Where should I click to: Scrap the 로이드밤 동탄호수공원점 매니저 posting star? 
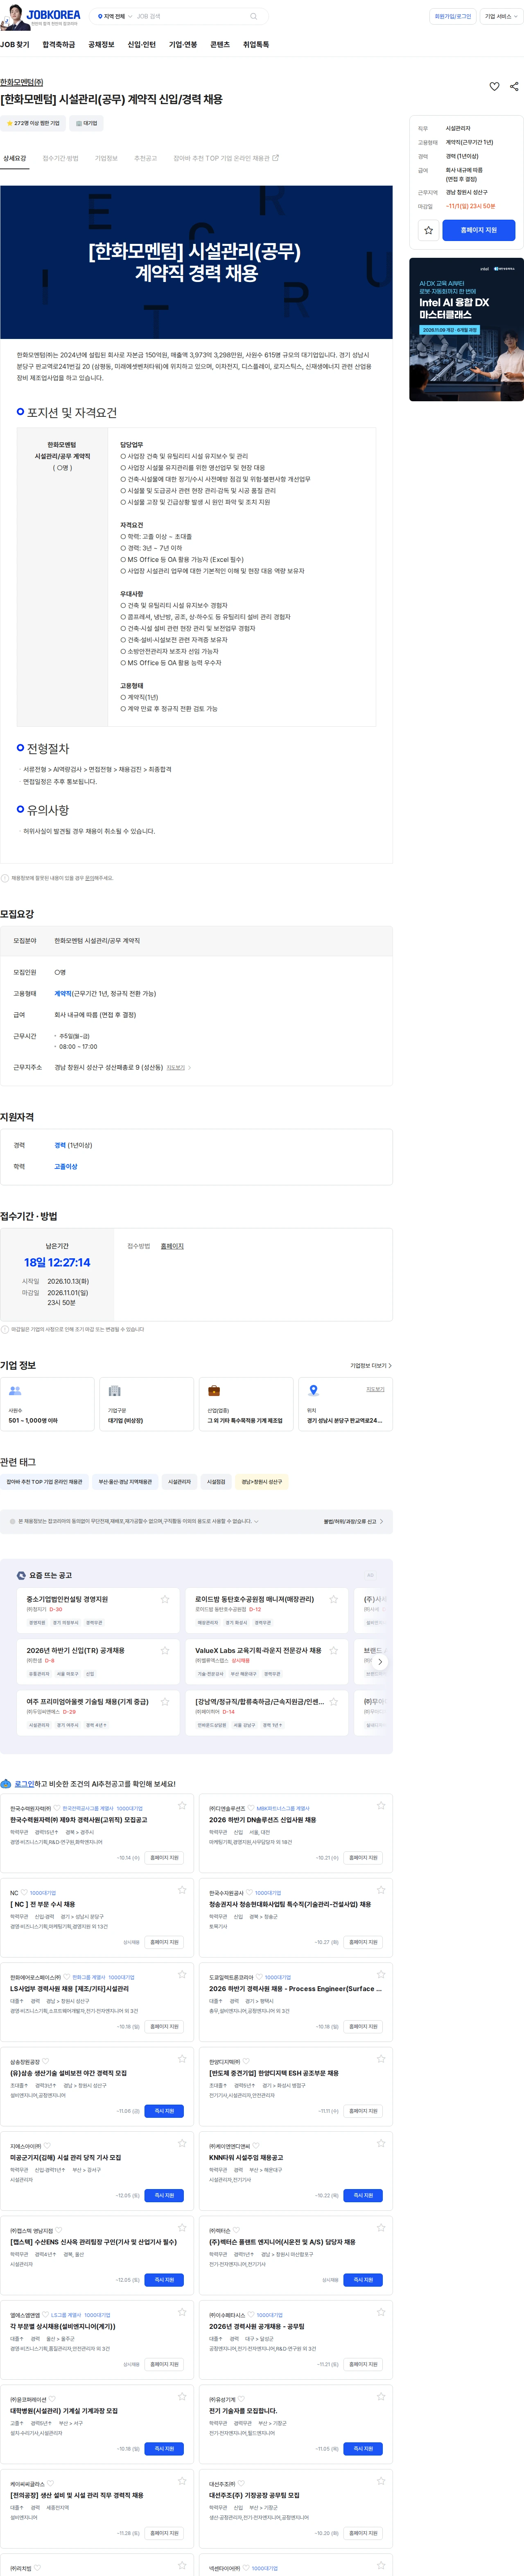coord(333,1599)
